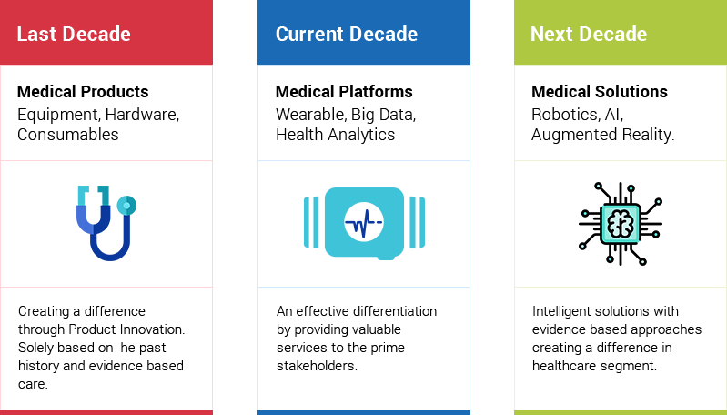Click the 'Equipment, Hardware, Consumables' text
The width and height of the screenshot is (727, 415).
[x=98, y=125]
